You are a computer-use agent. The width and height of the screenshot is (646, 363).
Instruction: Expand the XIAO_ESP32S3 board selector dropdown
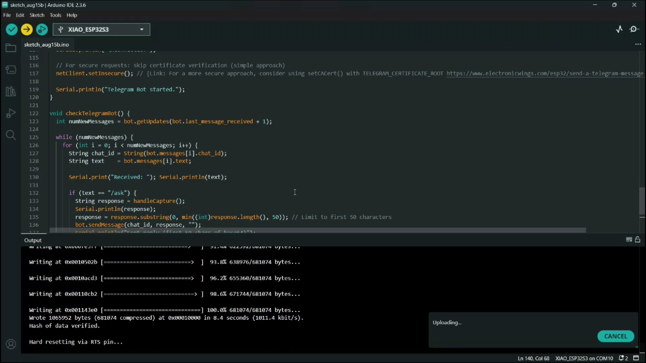pos(101,30)
